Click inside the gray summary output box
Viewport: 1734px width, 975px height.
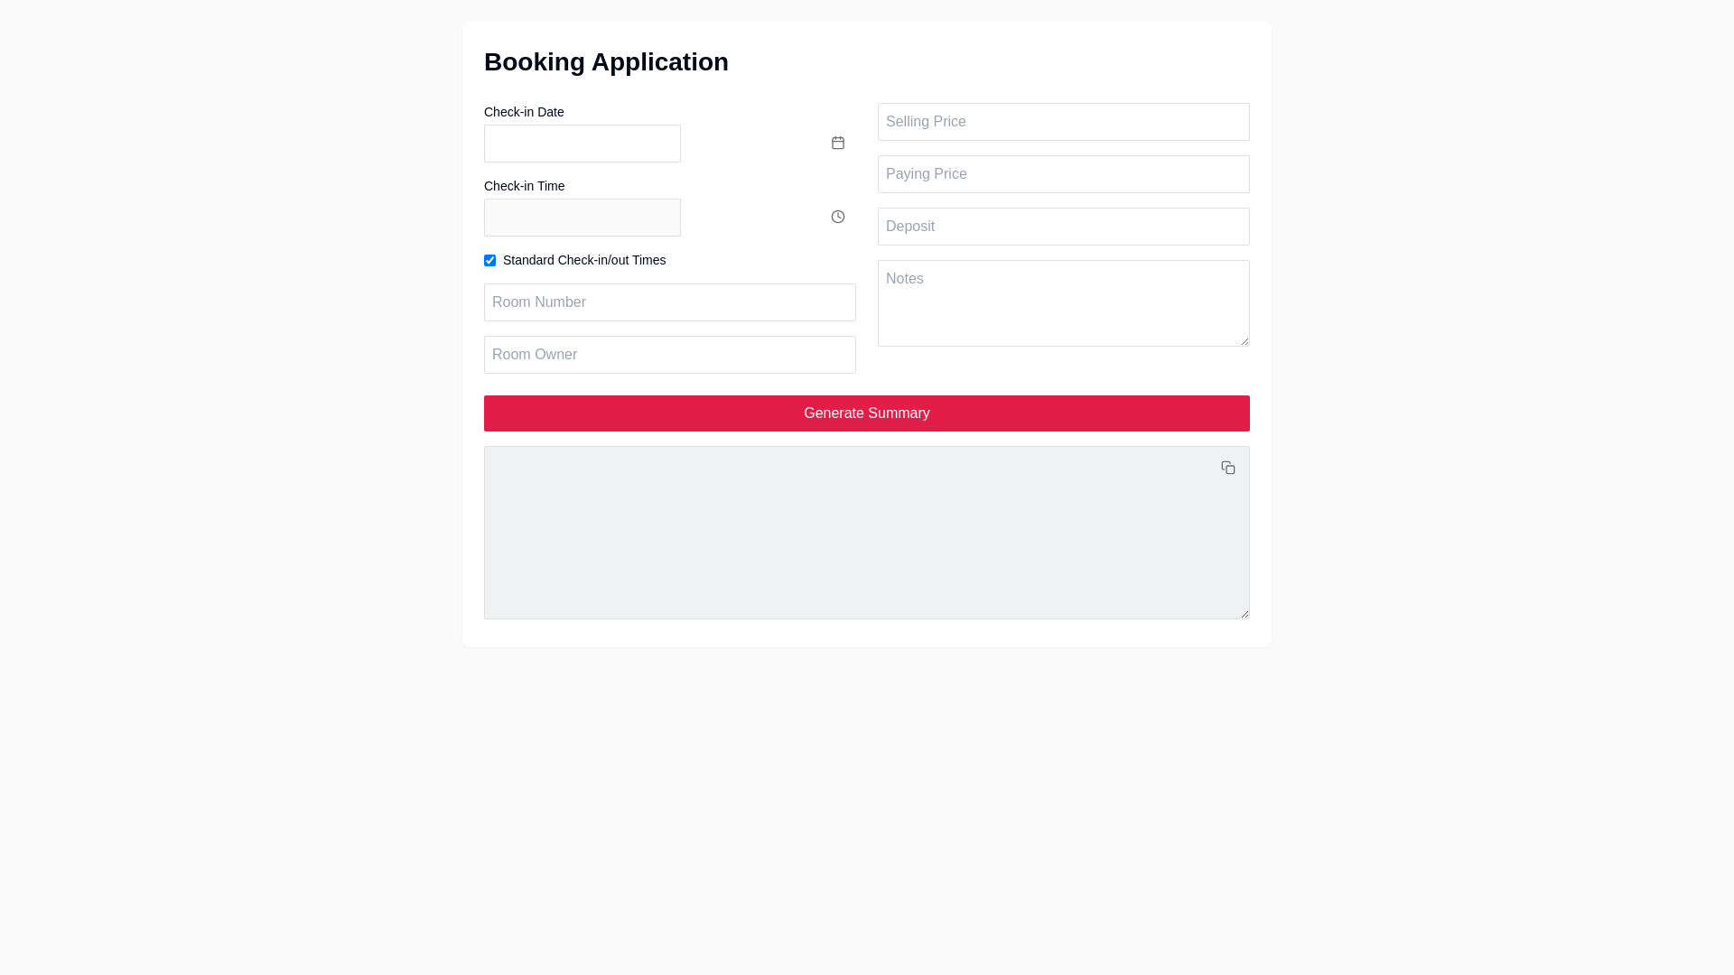(x=849, y=542)
